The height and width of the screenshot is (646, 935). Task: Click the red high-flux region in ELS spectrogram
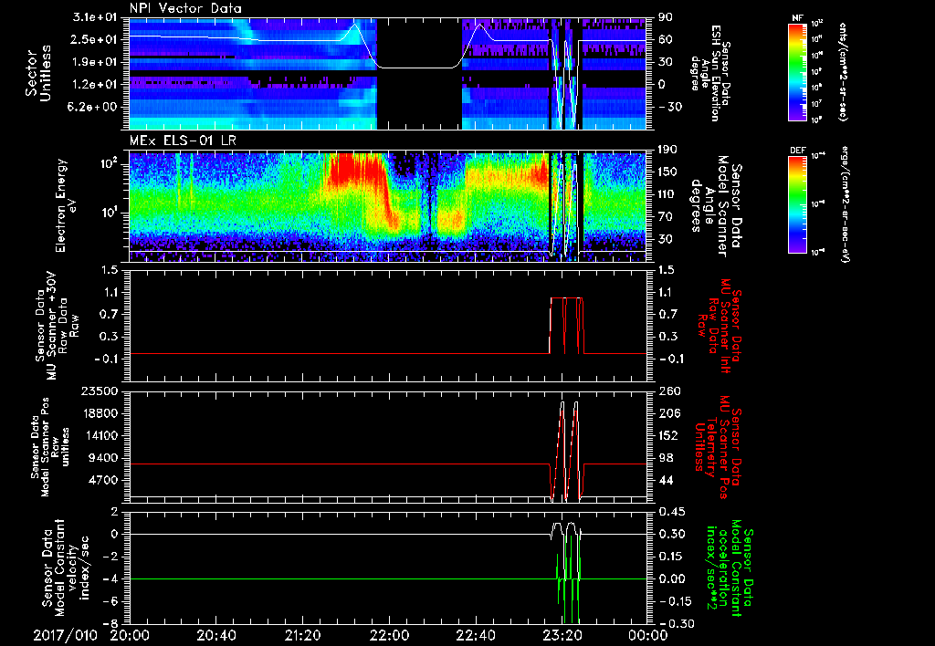pyautogui.click(x=358, y=170)
